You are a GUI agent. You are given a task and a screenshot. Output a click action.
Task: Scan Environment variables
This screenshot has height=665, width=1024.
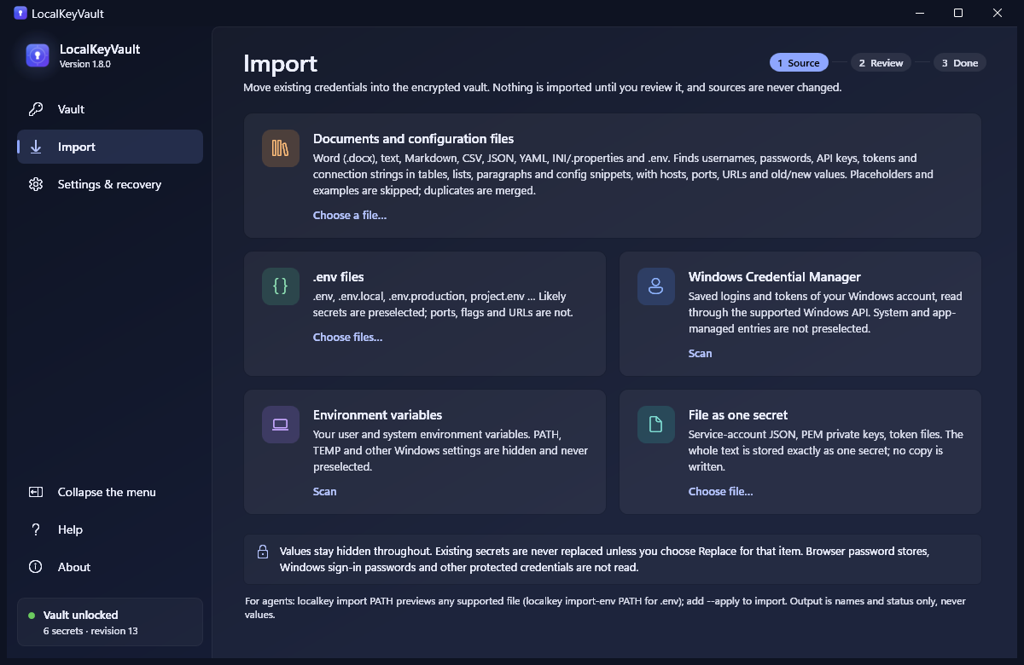coord(324,491)
